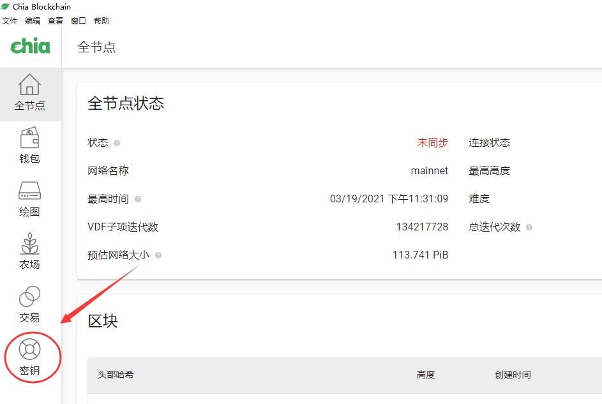The image size is (602, 404).
Task: Select the 钱包 (Wallet) sidebar icon
Action: (29, 144)
